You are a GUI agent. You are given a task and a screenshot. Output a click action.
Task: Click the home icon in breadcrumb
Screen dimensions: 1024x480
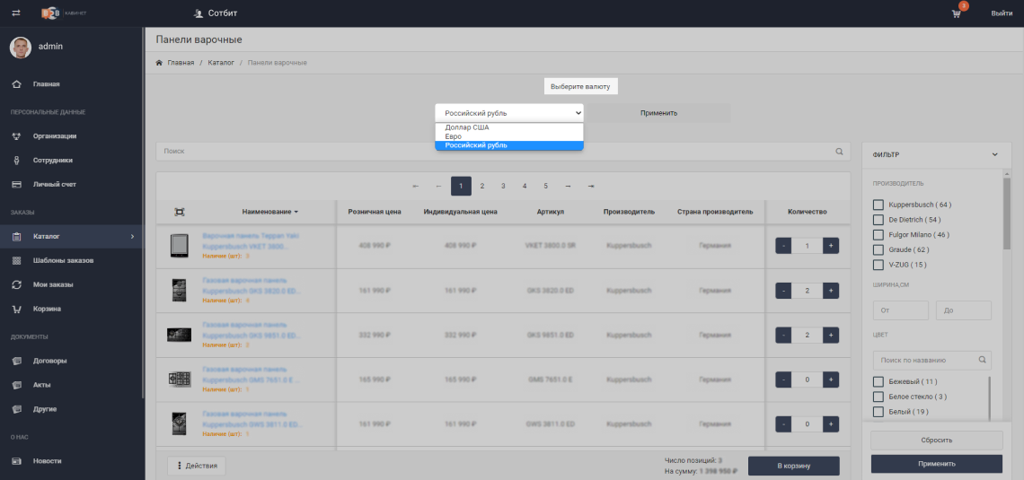(159, 63)
